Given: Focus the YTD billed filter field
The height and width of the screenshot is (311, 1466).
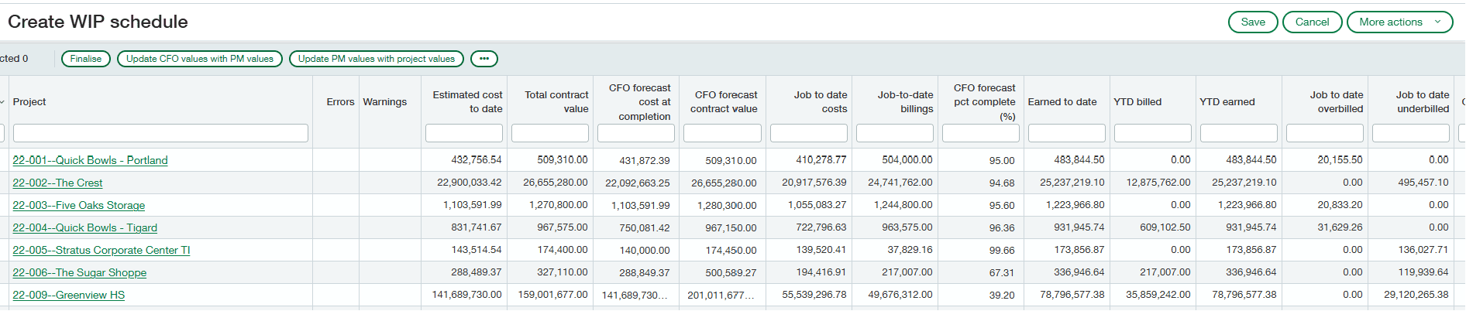Looking at the screenshot, I should 1153,133.
